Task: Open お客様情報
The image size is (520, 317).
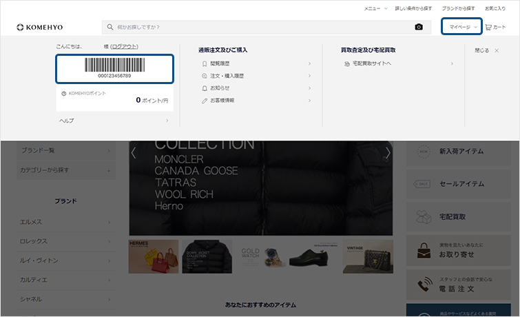Action: (222, 100)
